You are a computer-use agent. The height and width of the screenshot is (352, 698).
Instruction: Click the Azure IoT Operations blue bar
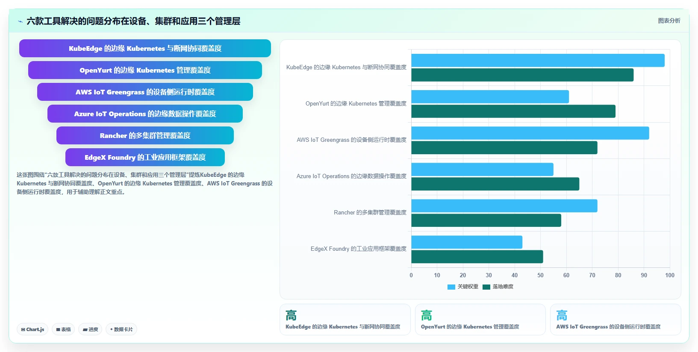click(x=482, y=169)
